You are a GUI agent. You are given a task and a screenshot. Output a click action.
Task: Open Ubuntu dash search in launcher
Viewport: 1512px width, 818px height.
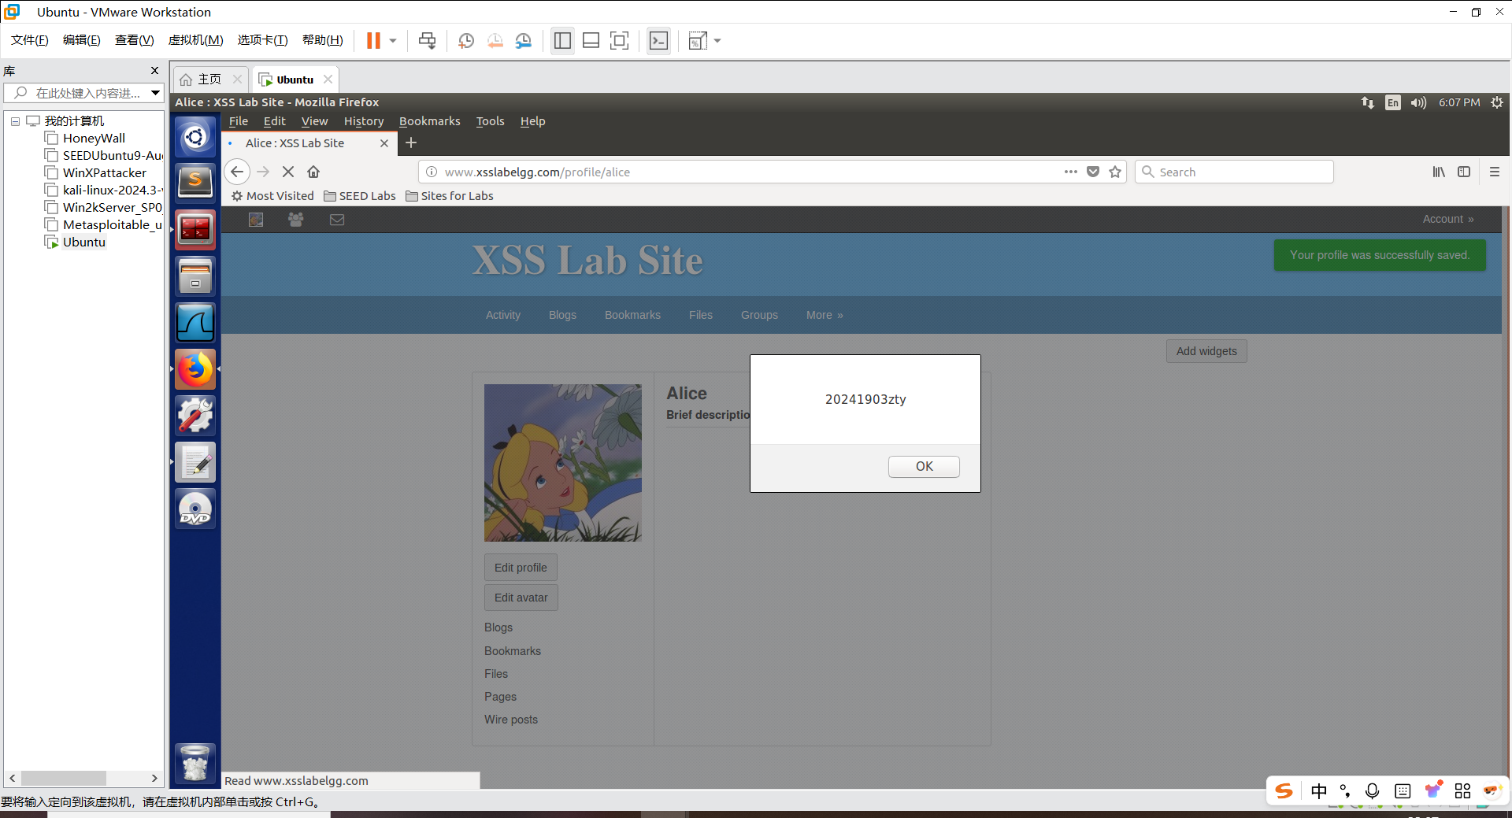click(195, 138)
